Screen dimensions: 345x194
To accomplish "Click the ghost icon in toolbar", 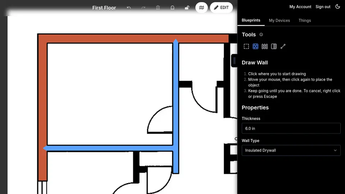I will click(x=172, y=8).
